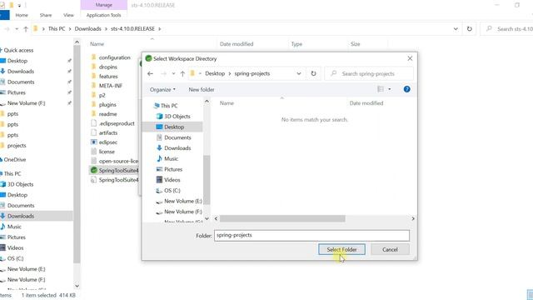Open the view options dropdown arrow
Viewport: 533px width, 300px height.
(390, 89)
